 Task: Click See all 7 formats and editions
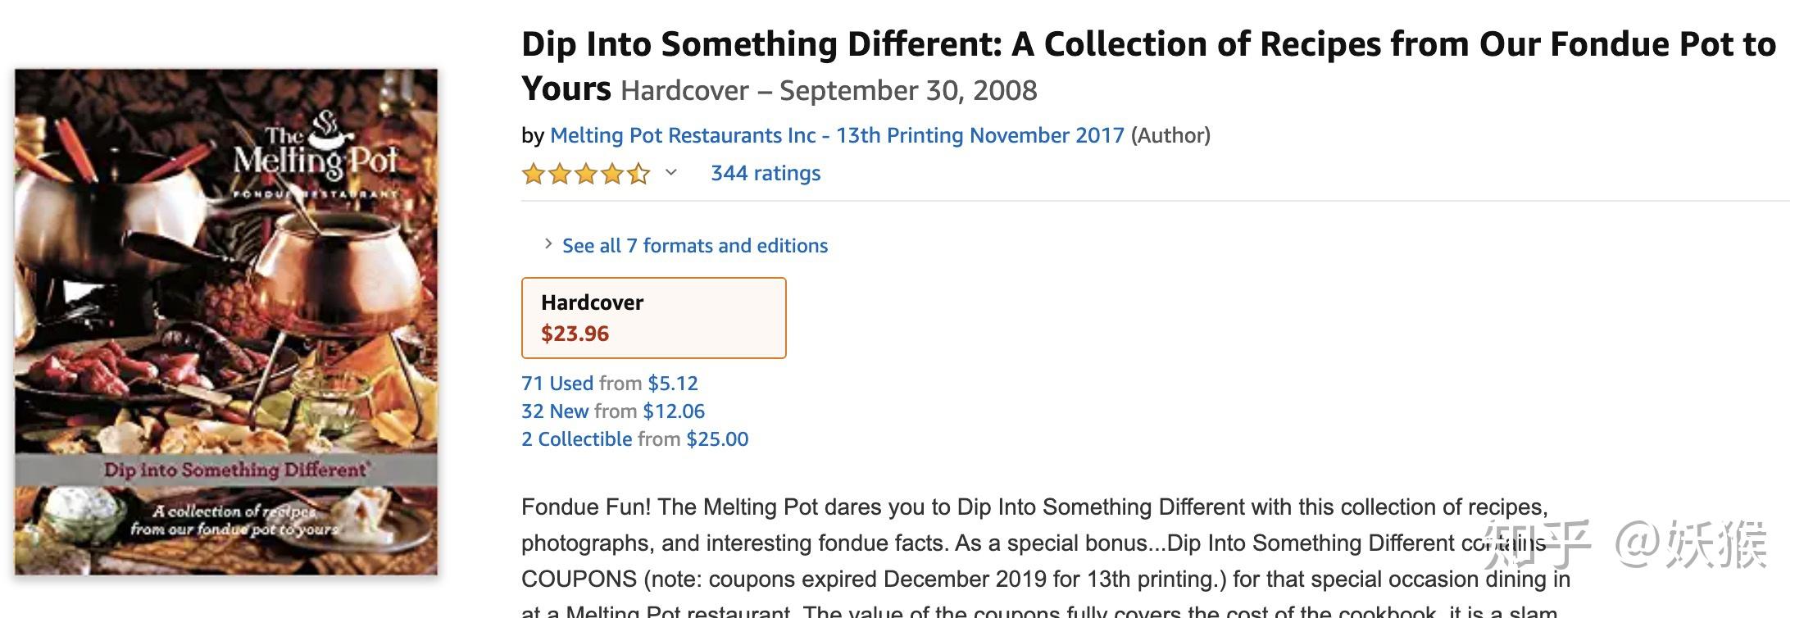pyautogui.click(x=695, y=246)
